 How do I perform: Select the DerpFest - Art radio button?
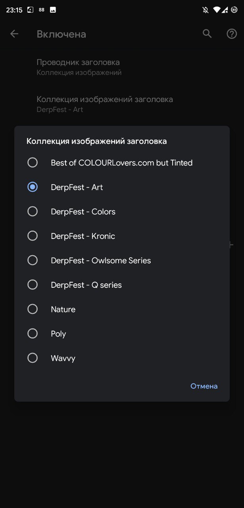(33, 187)
